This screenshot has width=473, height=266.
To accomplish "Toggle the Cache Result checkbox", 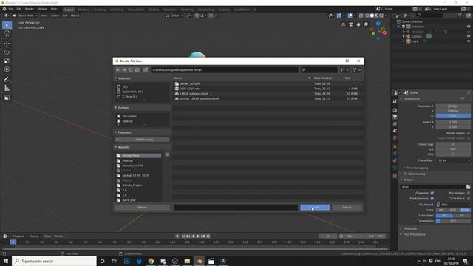I will [x=468, y=199].
